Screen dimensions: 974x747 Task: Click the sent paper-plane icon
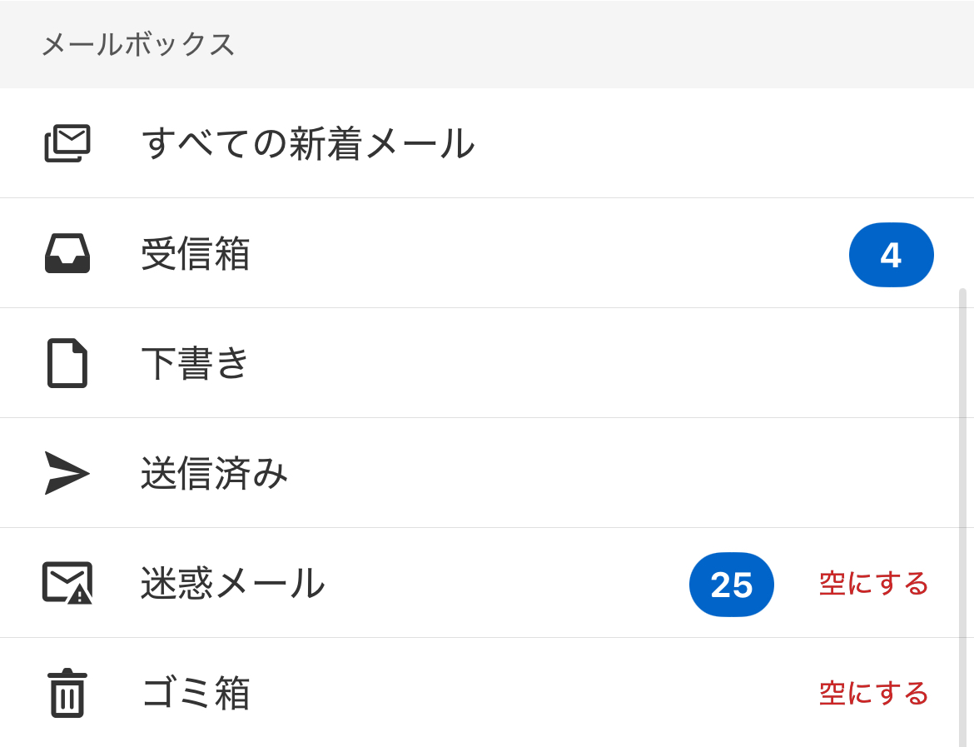coord(67,473)
